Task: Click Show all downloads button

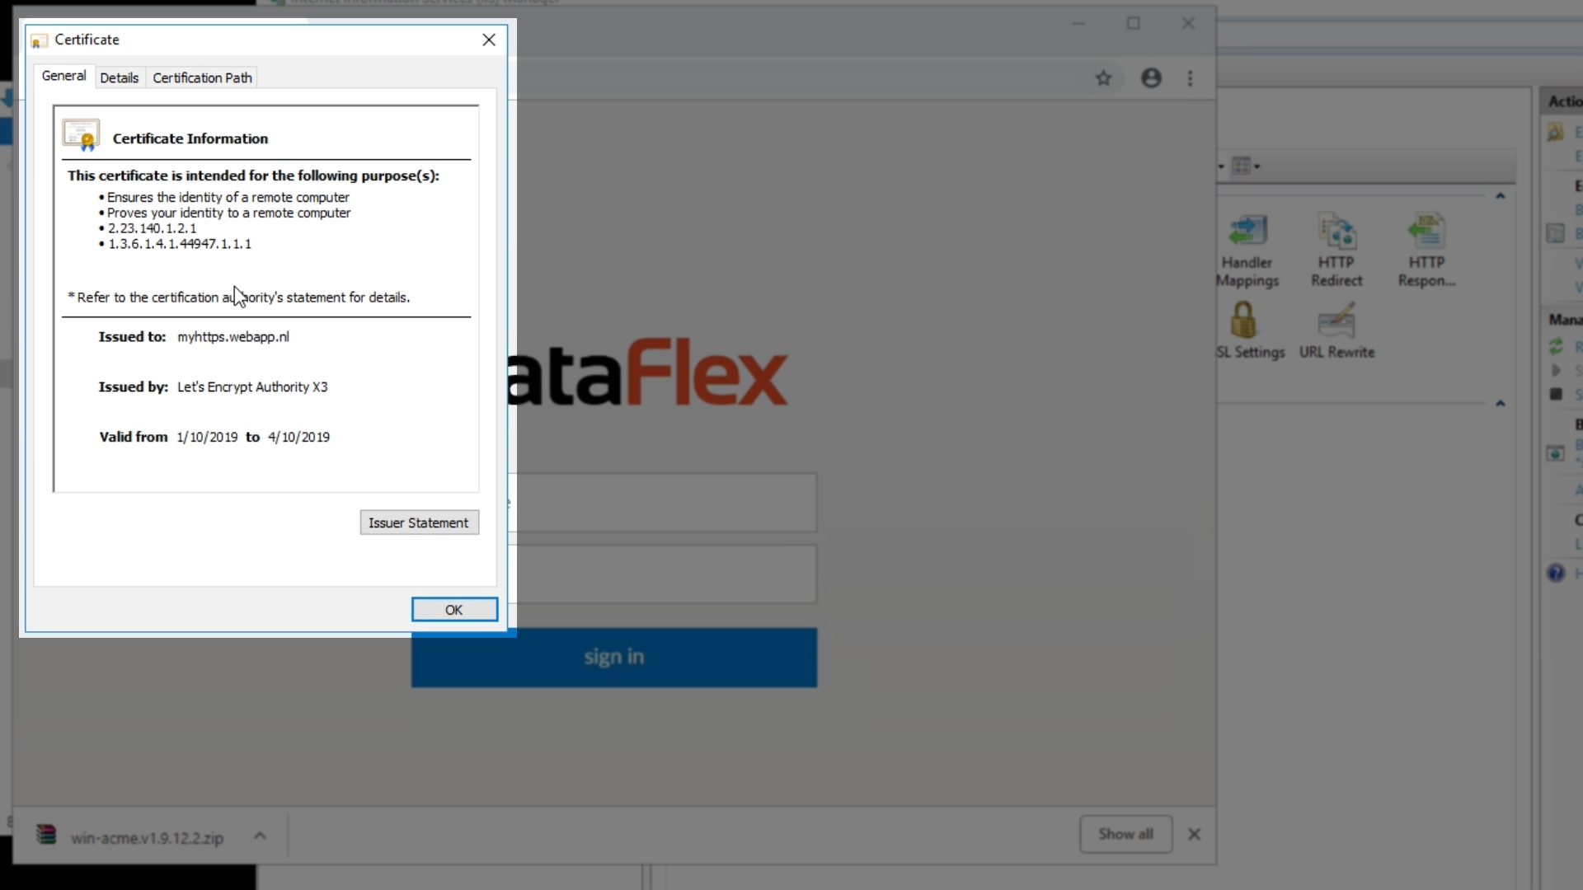Action: click(1125, 835)
